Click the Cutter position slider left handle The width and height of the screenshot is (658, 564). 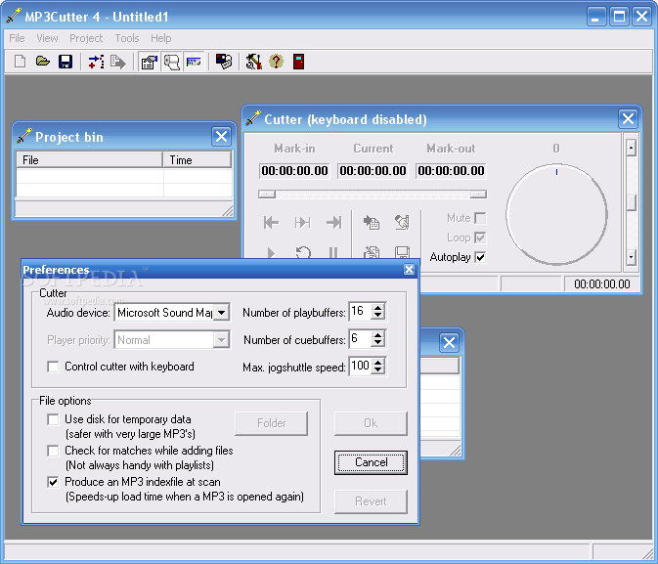click(267, 194)
